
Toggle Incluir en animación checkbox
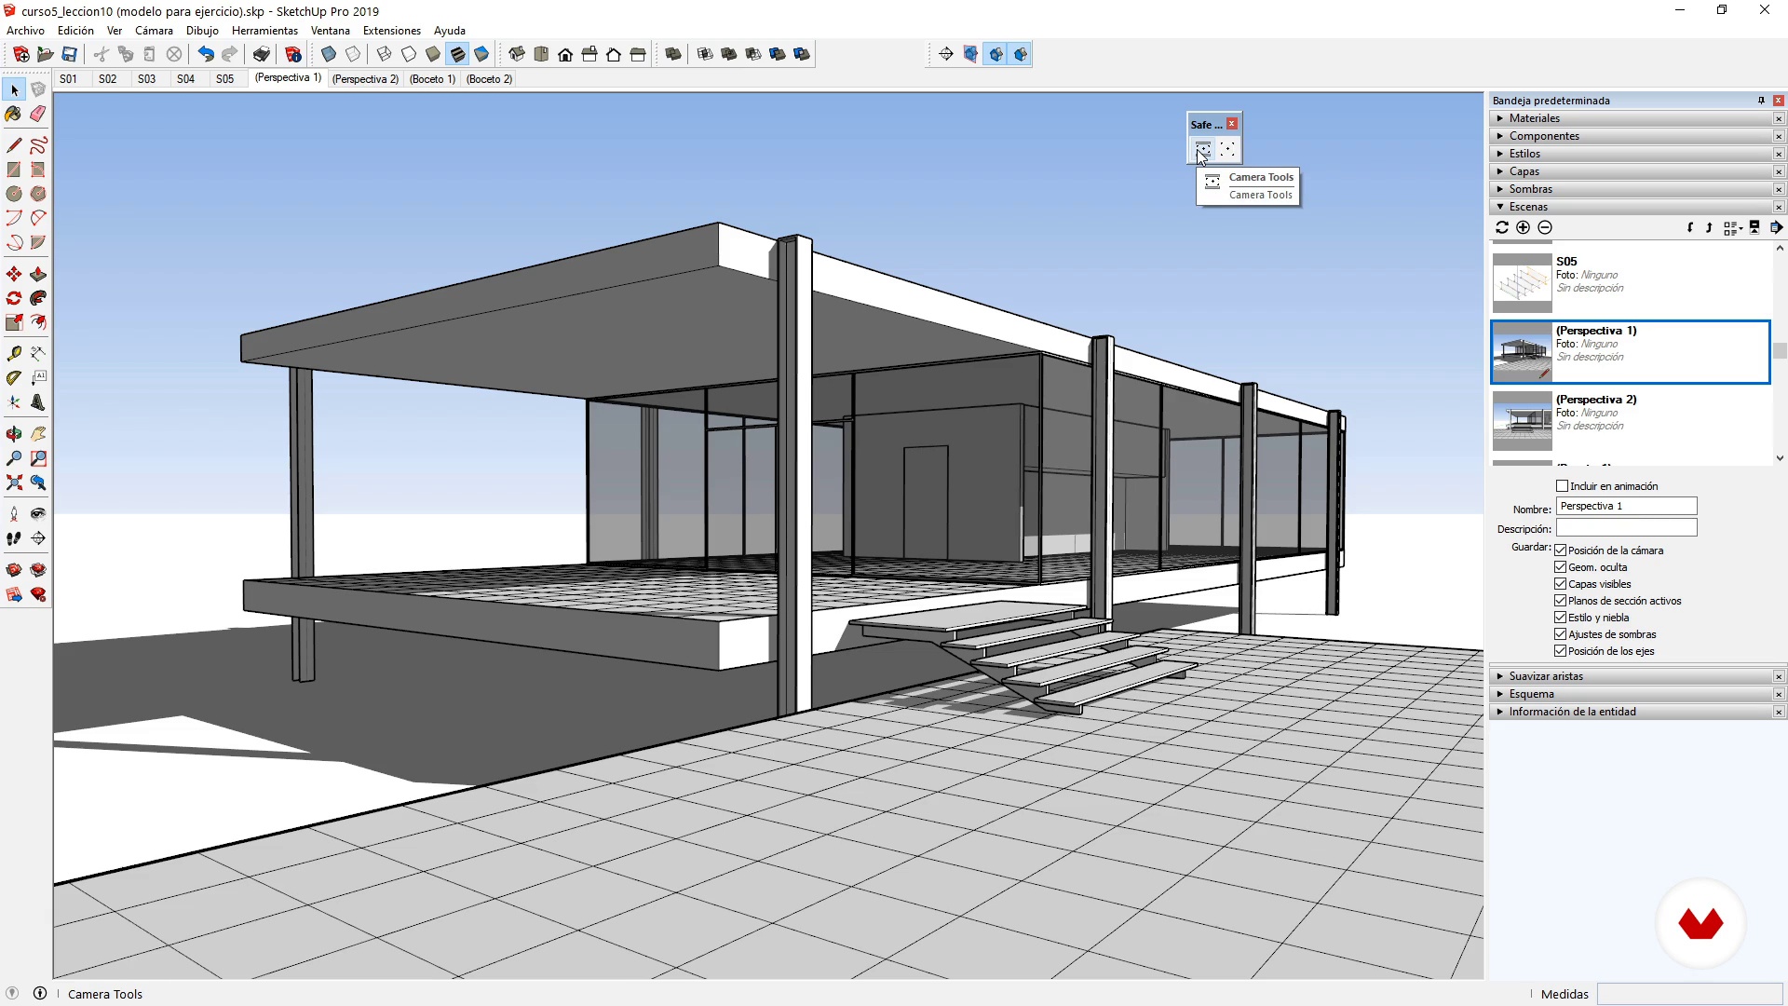(x=1563, y=486)
